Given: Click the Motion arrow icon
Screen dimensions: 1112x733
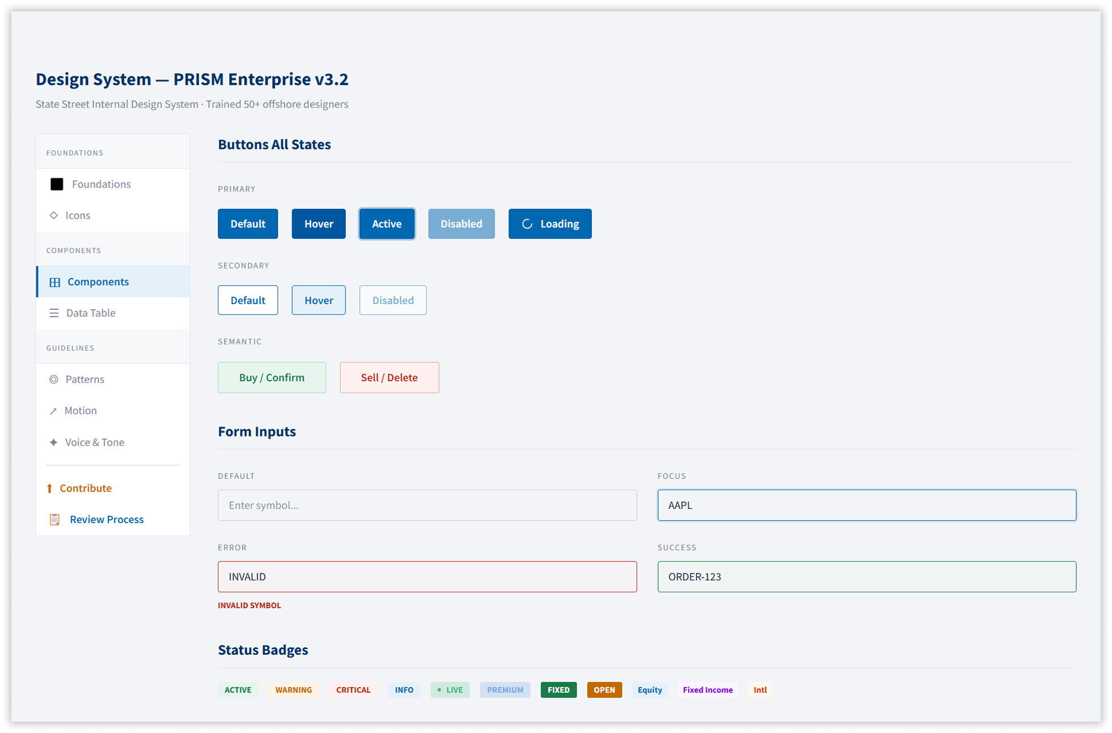Looking at the screenshot, I should (53, 411).
